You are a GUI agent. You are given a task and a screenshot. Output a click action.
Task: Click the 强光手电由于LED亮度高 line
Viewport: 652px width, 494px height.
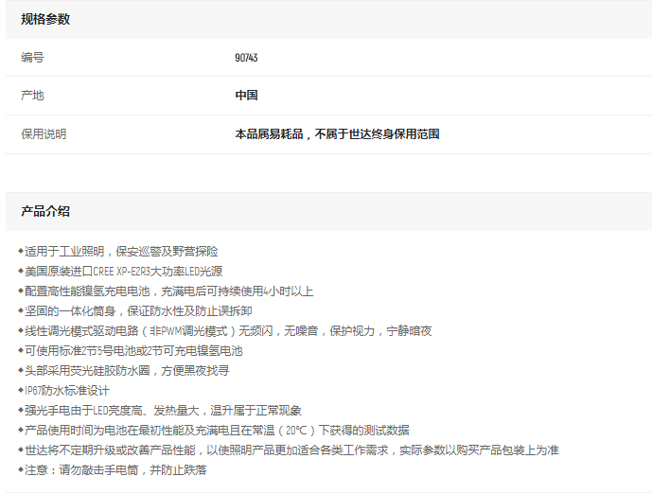[x=163, y=411]
